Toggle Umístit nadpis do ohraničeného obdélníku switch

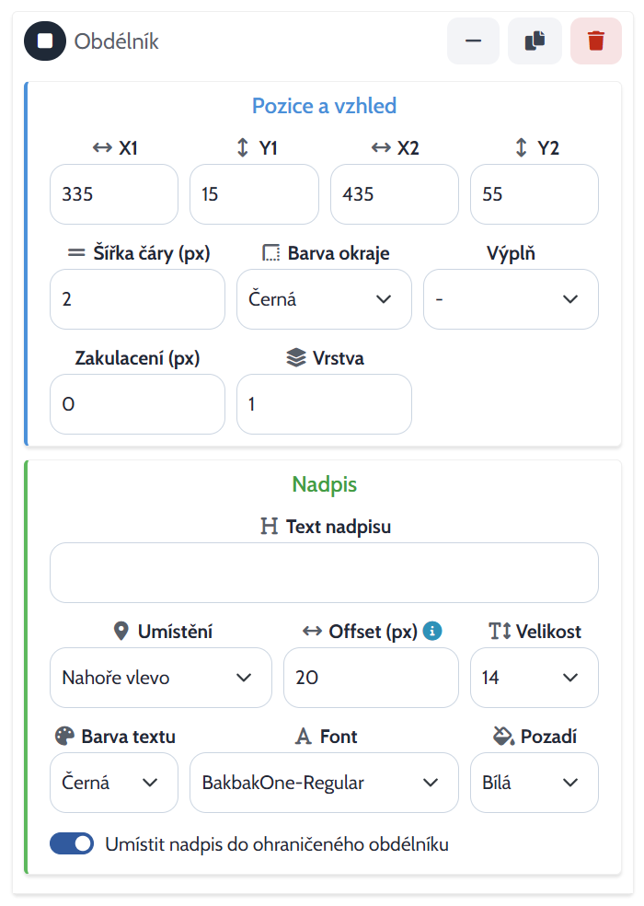pyautogui.click(x=72, y=843)
